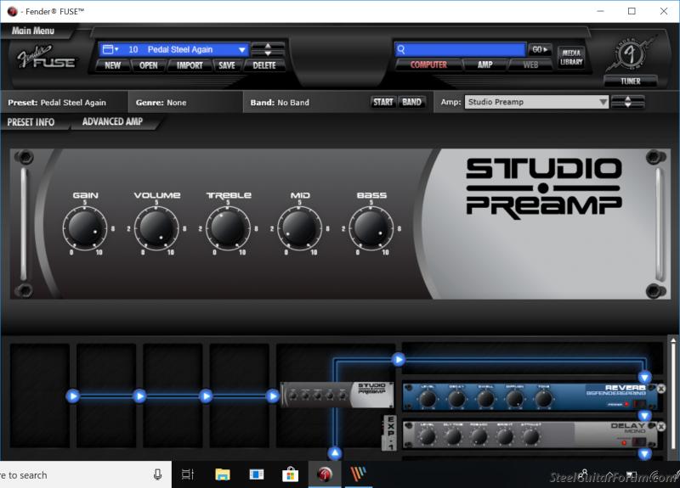
Task: Click the GAIN knob
Action: (x=85, y=228)
